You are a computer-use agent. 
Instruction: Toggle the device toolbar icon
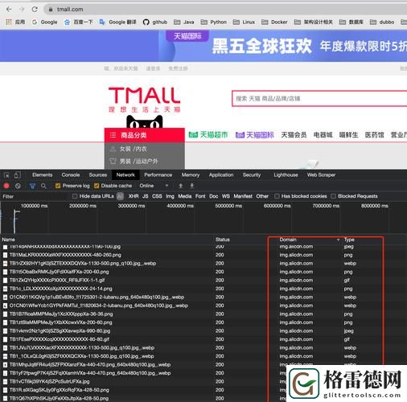coord(18,175)
